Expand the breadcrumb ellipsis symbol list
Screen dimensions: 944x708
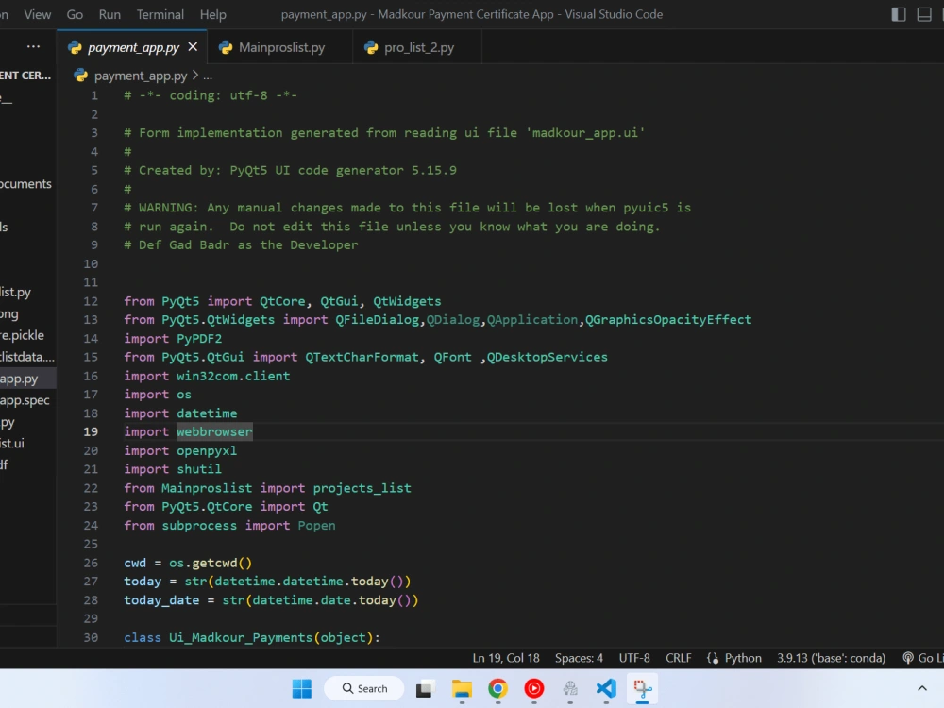coord(208,76)
